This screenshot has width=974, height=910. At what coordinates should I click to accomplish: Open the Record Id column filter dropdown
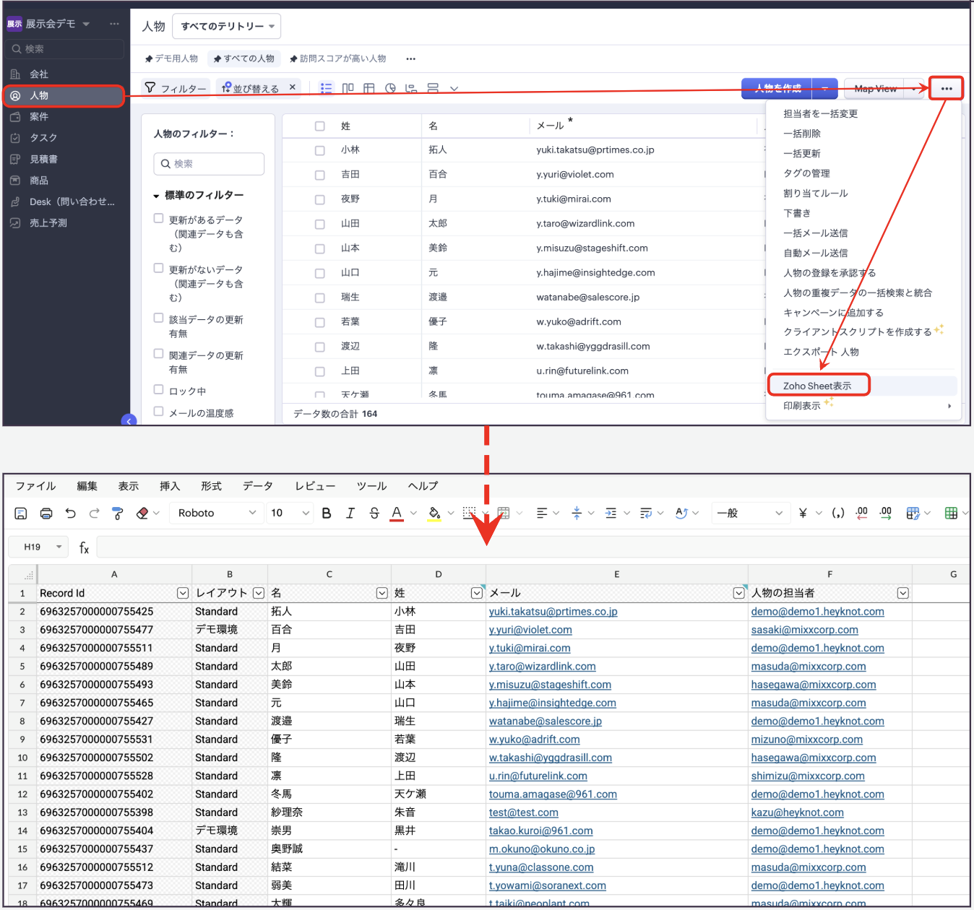183,594
